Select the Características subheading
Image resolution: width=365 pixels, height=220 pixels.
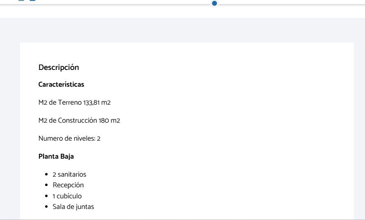point(61,85)
